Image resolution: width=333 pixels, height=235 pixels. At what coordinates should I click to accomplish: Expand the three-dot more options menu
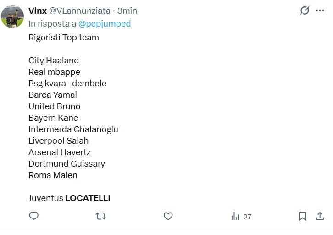[320, 11]
